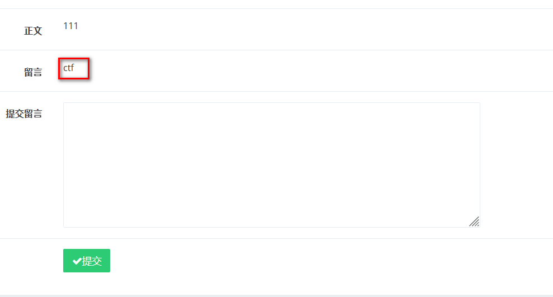This screenshot has height=297, width=553.
Task: Click the divider line above the 提交 button
Action: click(x=276, y=239)
